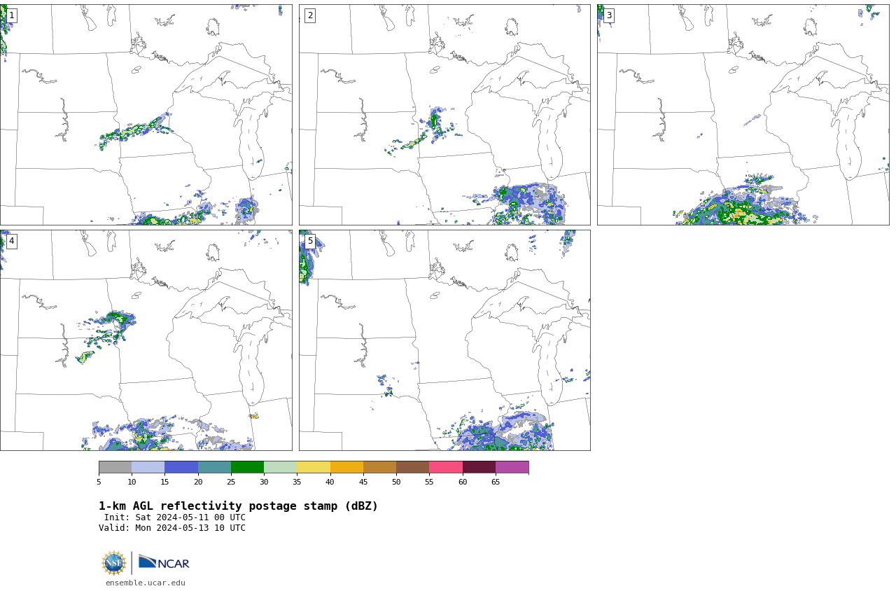This screenshot has height=591, width=896.
Task: Click the blue 15-20 dBZ swatch
Action: [x=181, y=467]
